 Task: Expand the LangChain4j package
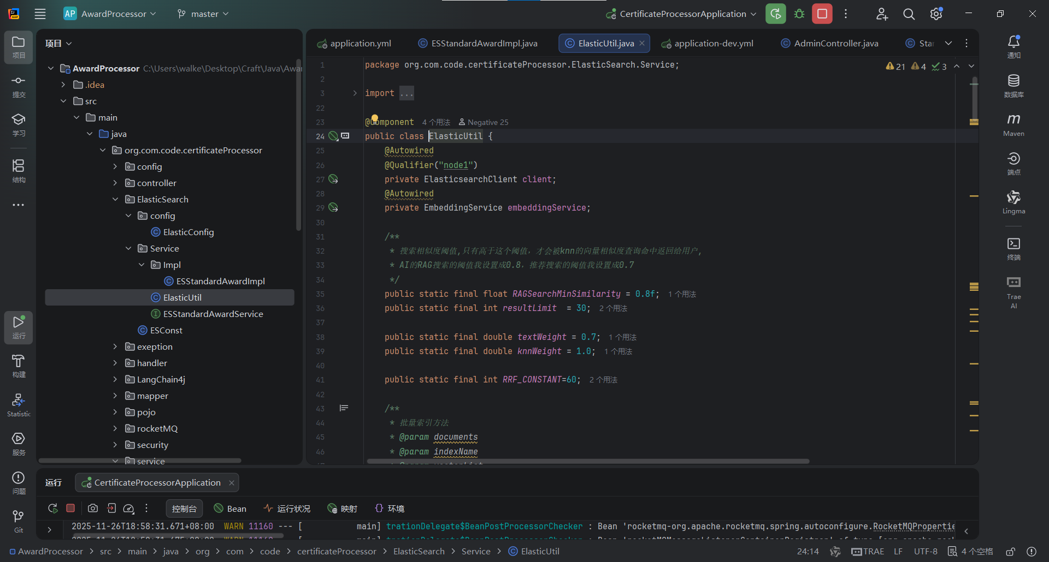[x=115, y=379]
